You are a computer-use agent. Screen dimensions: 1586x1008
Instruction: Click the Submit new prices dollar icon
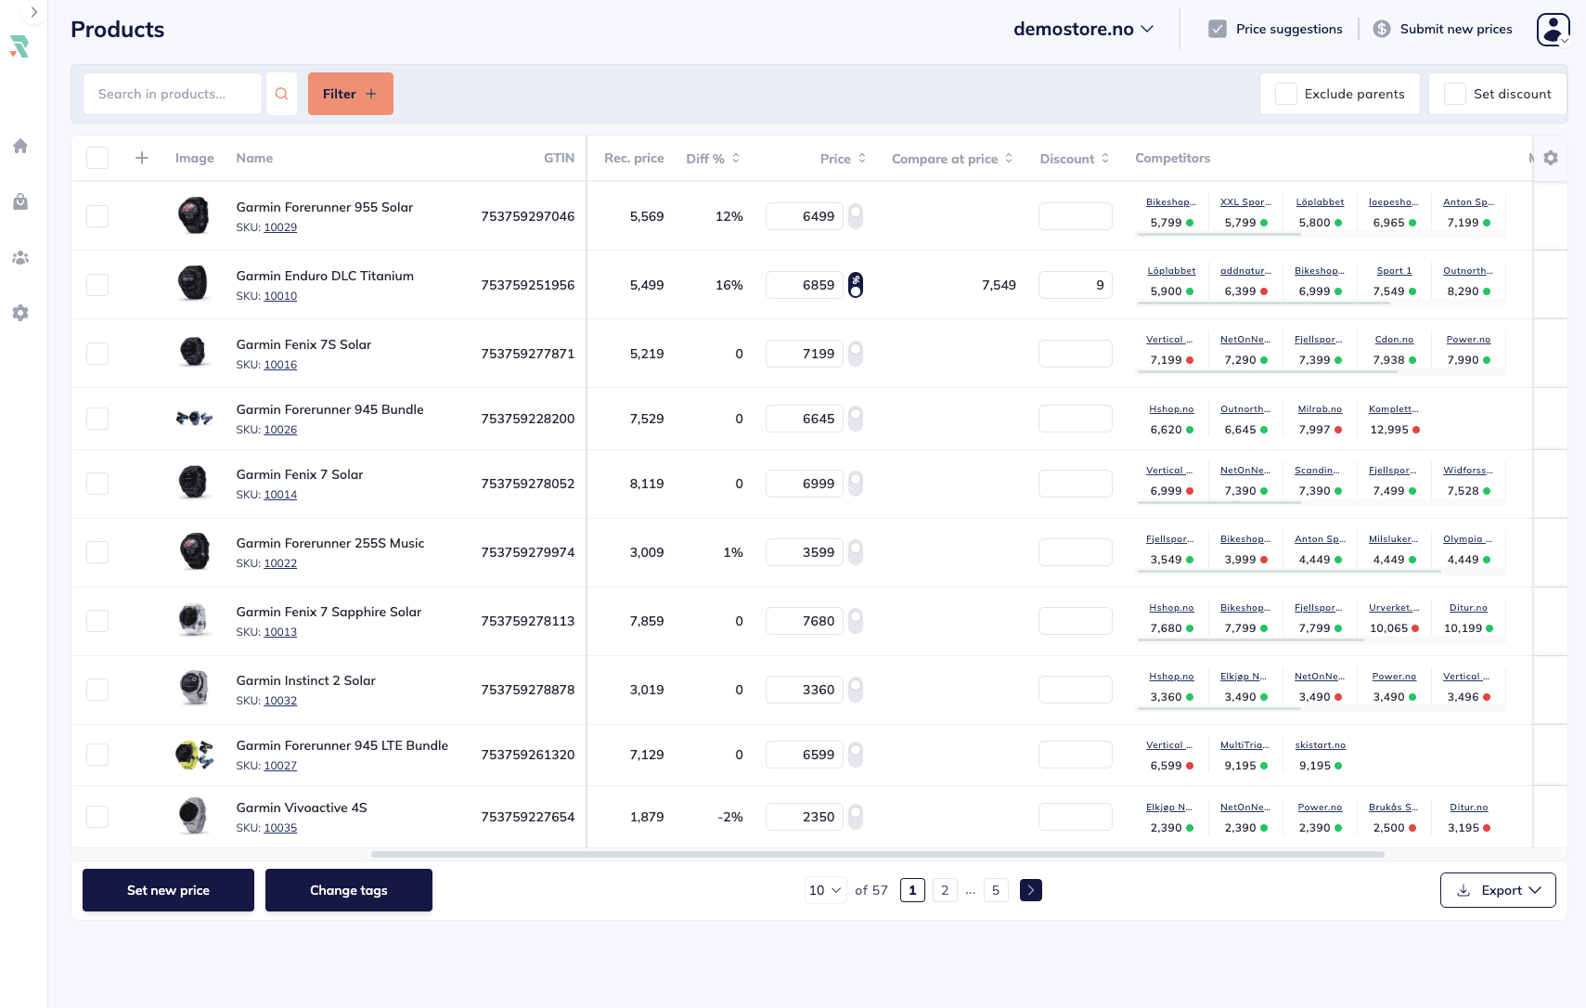pos(1382,29)
